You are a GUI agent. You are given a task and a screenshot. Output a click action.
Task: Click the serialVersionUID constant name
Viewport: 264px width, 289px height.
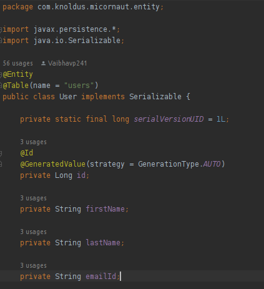point(169,119)
